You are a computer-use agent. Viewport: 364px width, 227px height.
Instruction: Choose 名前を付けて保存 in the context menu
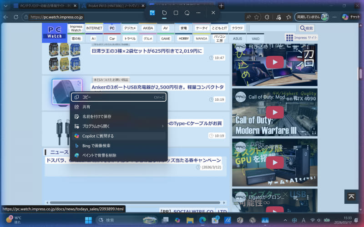(119, 117)
